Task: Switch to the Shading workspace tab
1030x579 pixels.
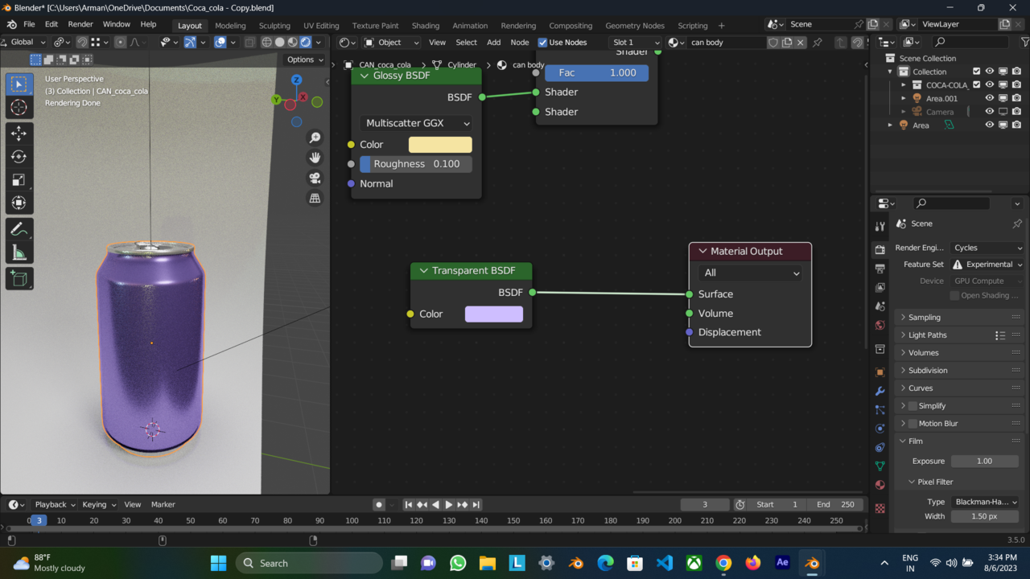Action: (425, 25)
